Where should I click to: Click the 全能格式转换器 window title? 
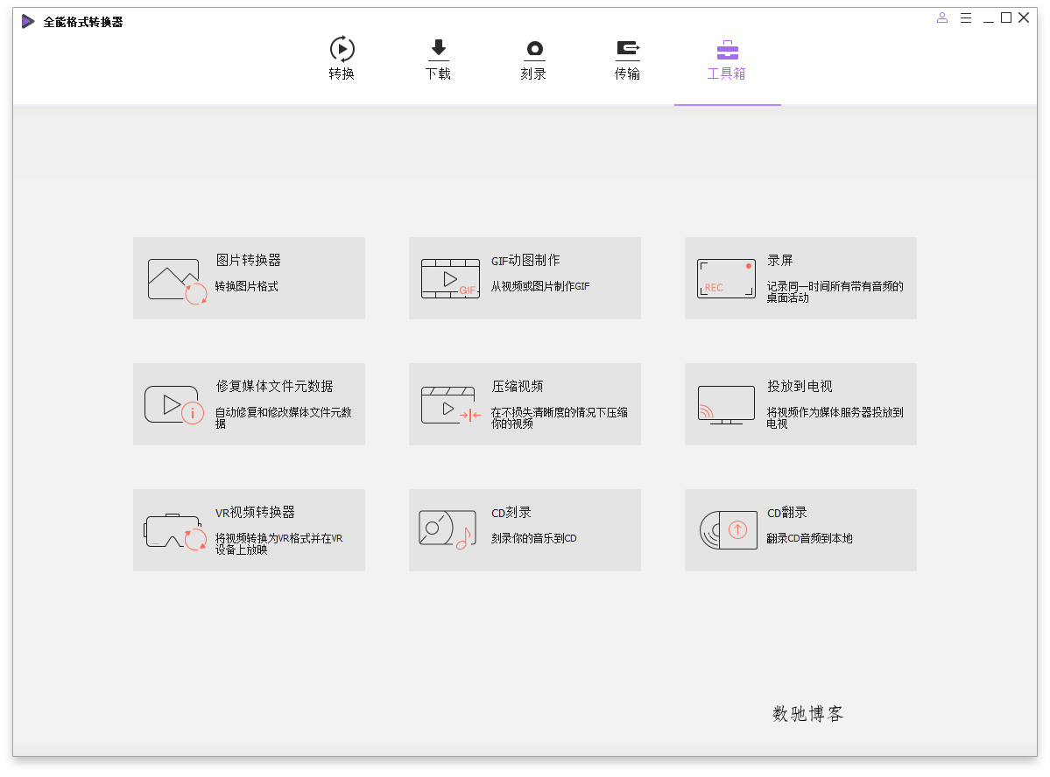(x=83, y=22)
